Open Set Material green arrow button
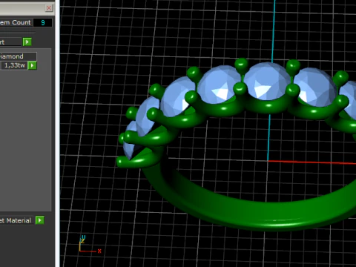356x267 pixels. click(x=40, y=220)
